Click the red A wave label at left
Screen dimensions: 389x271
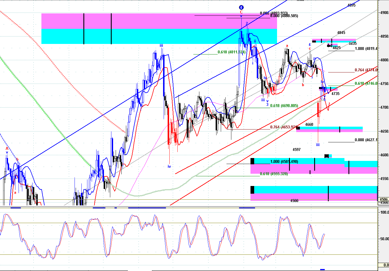click(x=7, y=149)
